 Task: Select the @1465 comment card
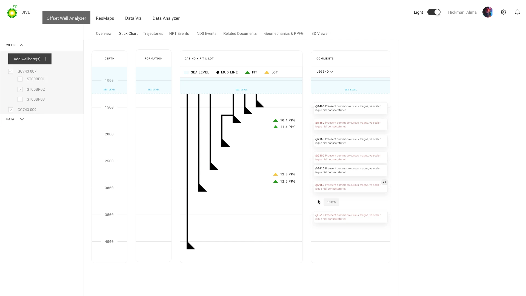[x=350, y=108]
